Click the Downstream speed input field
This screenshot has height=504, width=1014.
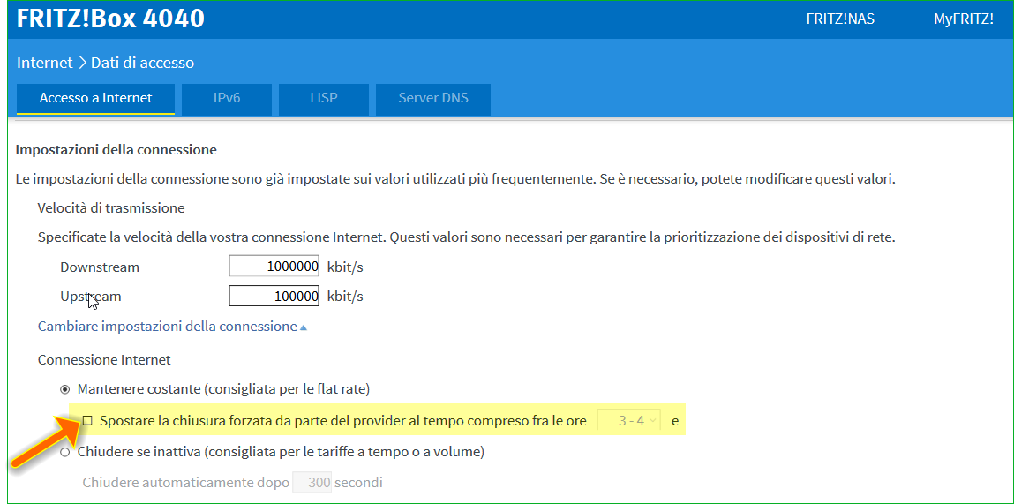[274, 266]
